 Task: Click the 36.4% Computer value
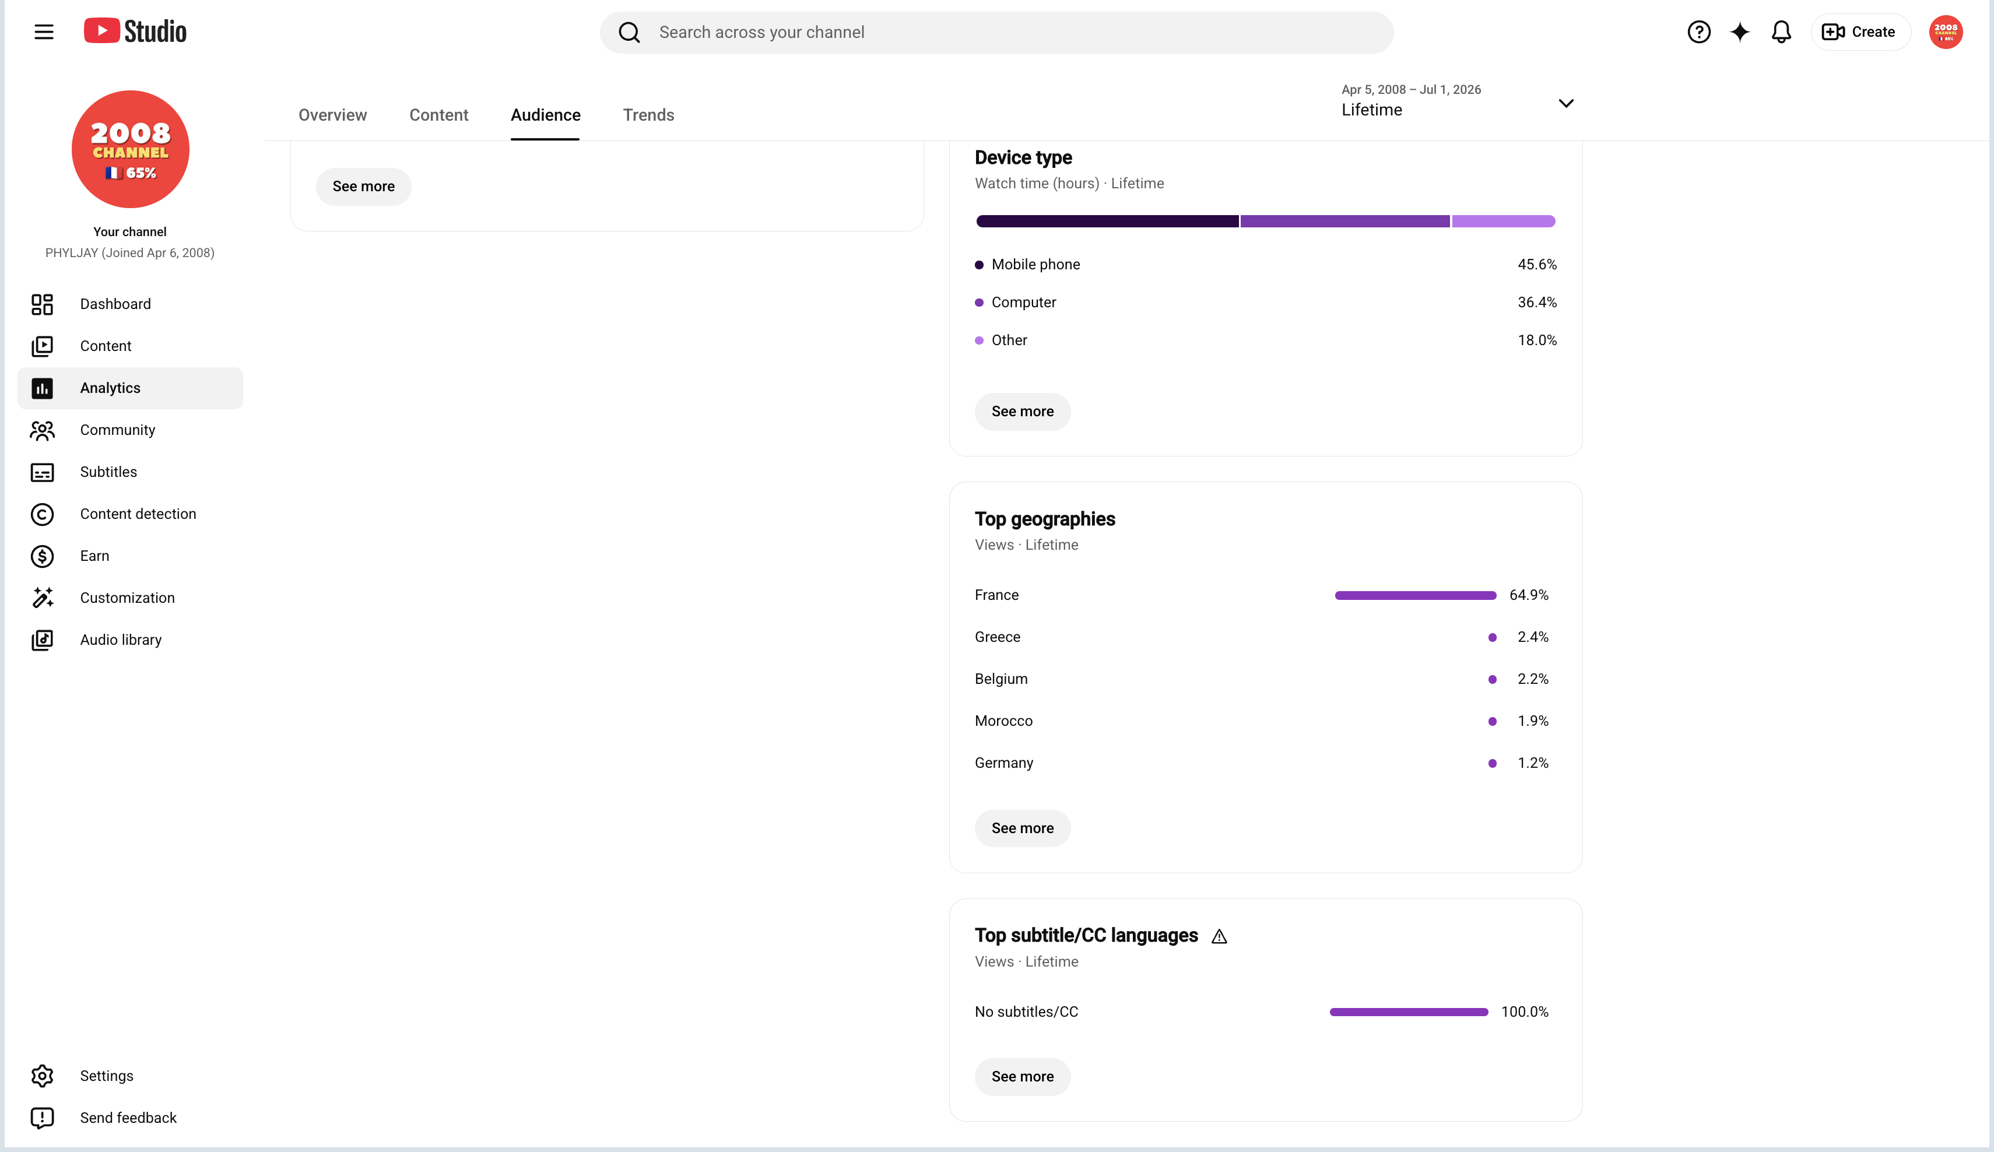tap(1537, 302)
